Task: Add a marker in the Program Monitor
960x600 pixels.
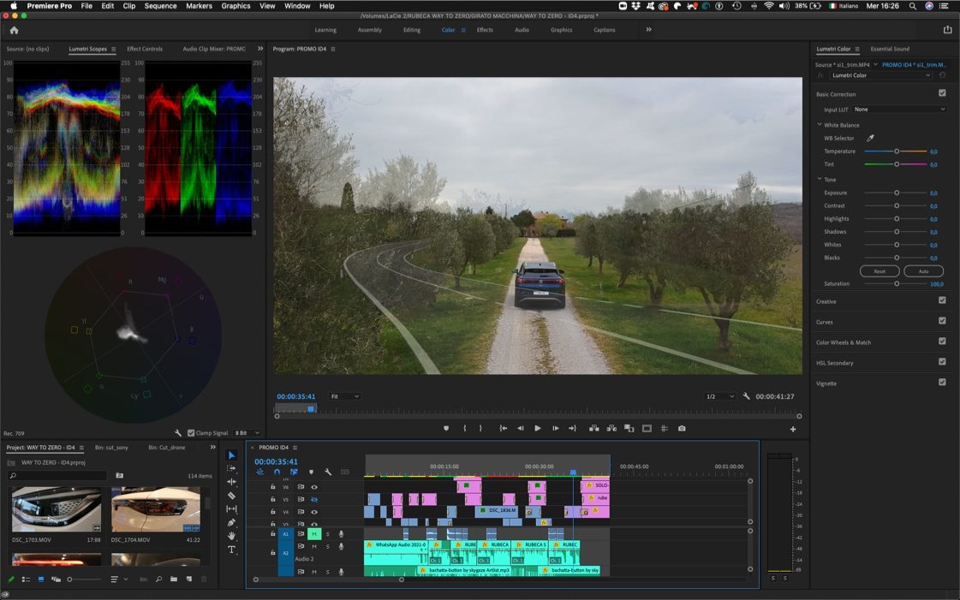Action: tap(445, 429)
